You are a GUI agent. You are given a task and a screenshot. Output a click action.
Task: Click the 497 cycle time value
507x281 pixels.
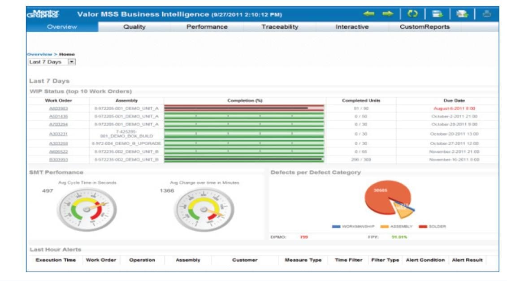click(x=48, y=191)
